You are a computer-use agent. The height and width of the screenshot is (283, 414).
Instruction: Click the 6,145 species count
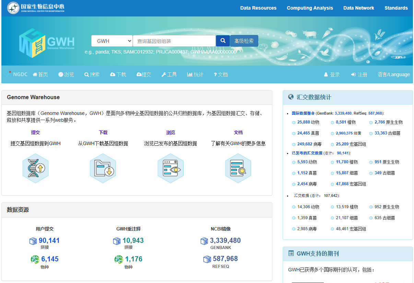coord(50,259)
